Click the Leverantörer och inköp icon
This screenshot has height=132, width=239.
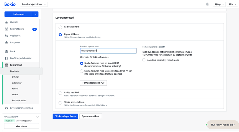(6, 108)
